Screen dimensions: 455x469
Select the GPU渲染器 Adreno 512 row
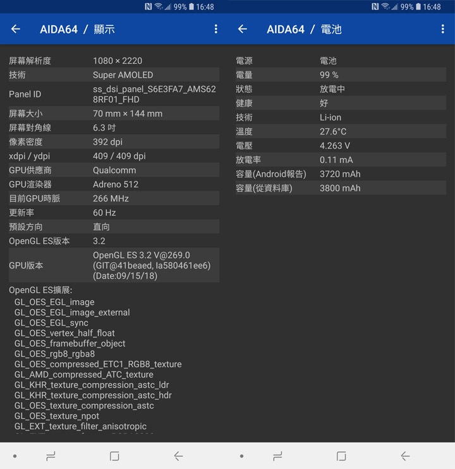coord(114,185)
